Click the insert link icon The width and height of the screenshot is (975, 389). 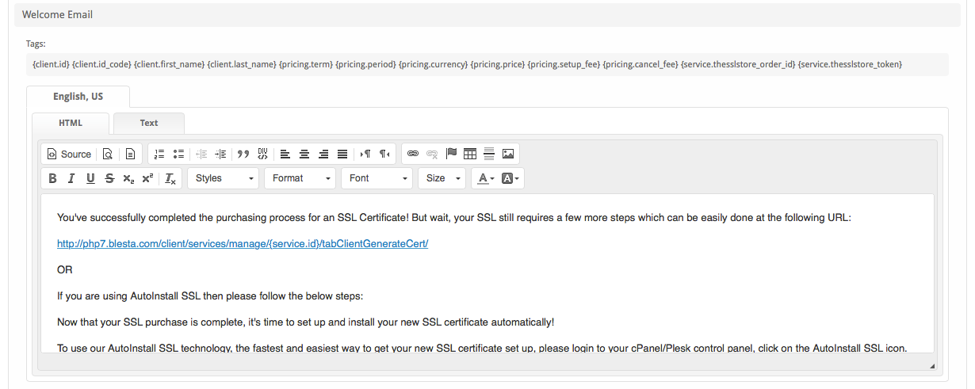click(413, 154)
